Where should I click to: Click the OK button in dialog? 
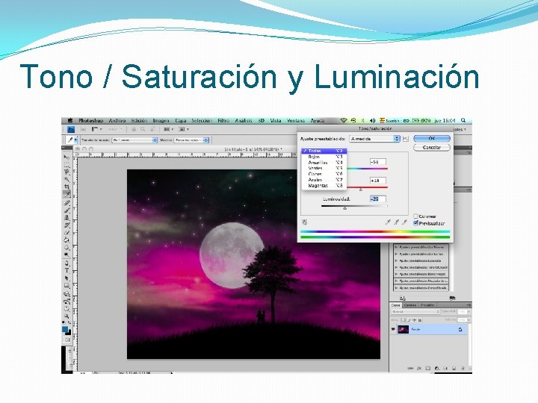coord(432,139)
